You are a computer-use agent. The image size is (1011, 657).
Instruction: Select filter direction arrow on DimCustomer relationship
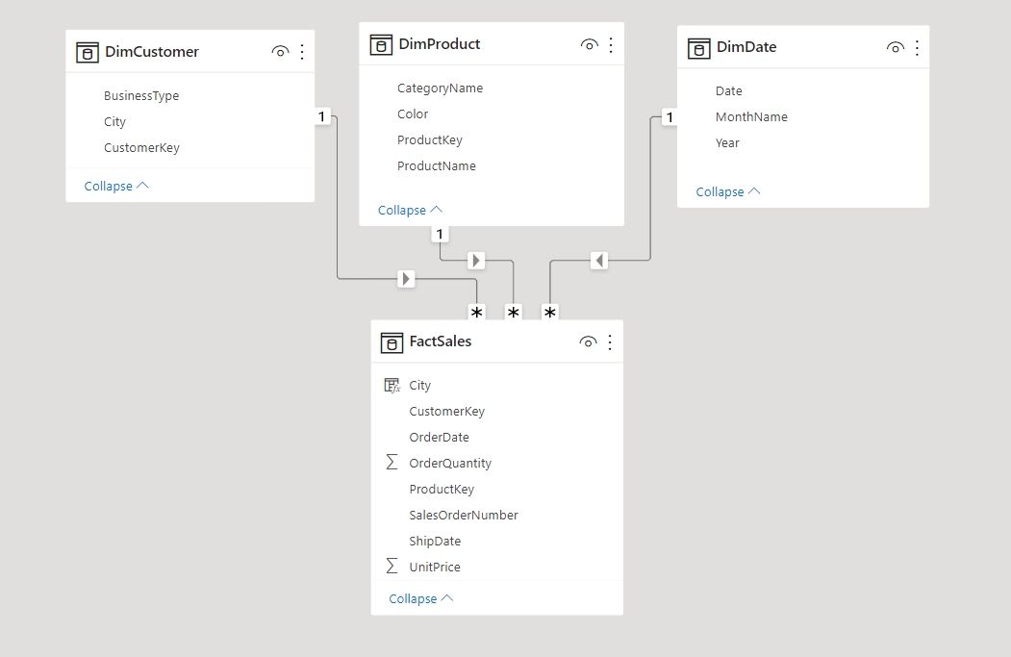coord(406,279)
